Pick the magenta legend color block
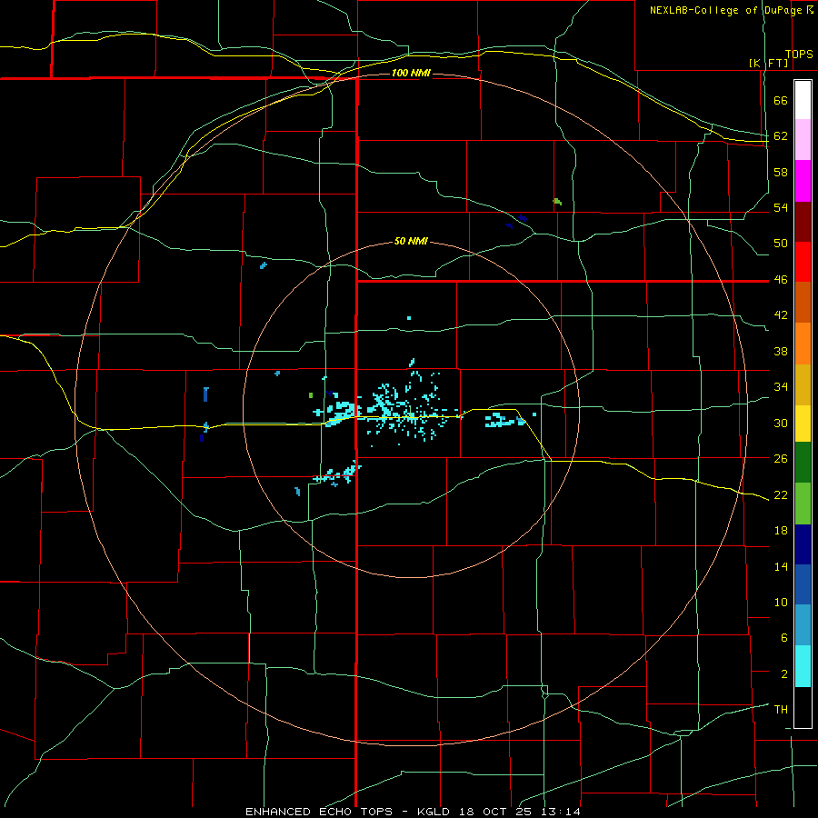 (803, 181)
